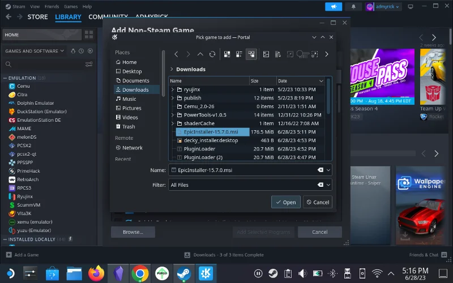Image resolution: width=453 pixels, height=283 pixels.
Task: Switch file picker to icons view
Action: 227,54
